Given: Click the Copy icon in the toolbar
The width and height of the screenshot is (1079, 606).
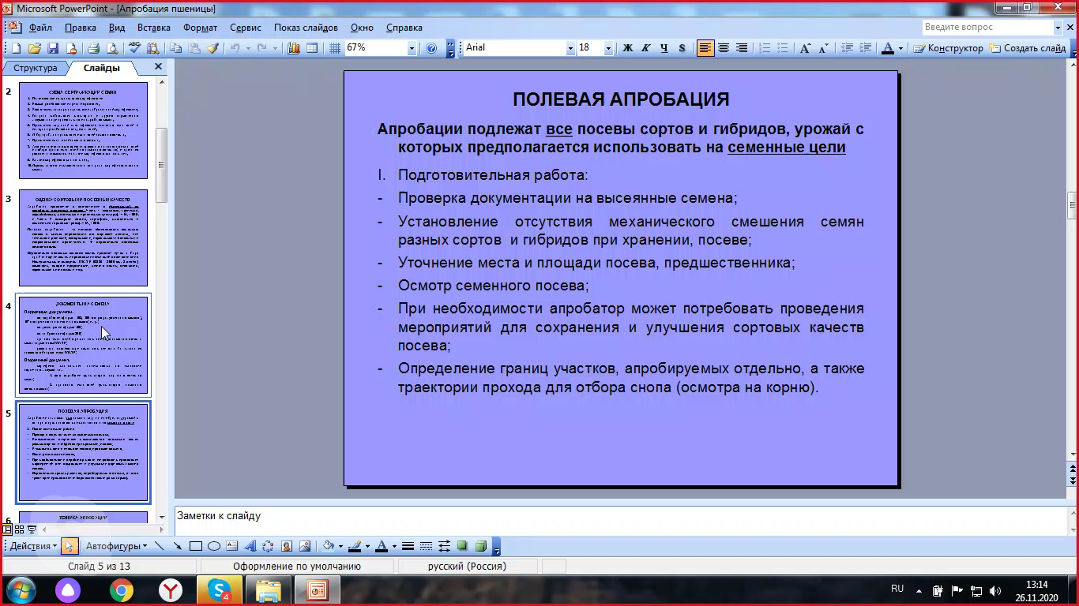Looking at the screenshot, I should click(x=175, y=48).
